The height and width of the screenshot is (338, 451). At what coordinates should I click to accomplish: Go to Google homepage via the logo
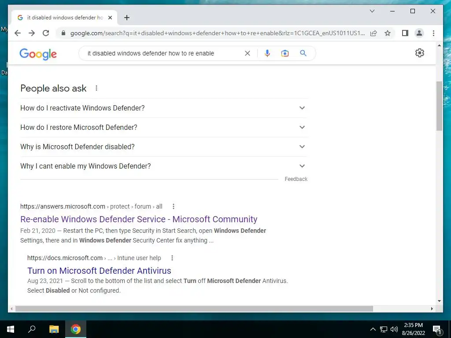click(x=38, y=54)
